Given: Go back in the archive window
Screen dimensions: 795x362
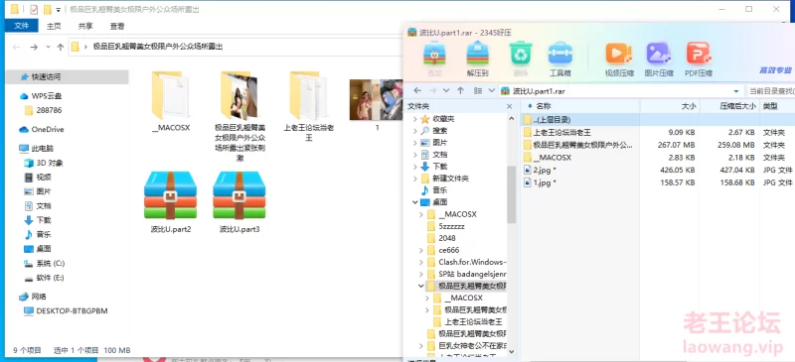Looking at the screenshot, I should [417, 90].
